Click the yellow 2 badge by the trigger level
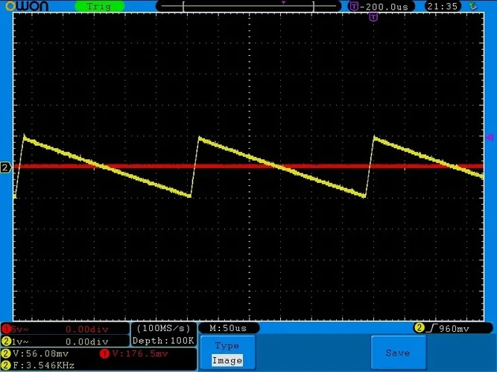497x372 pixels. click(419, 328)
